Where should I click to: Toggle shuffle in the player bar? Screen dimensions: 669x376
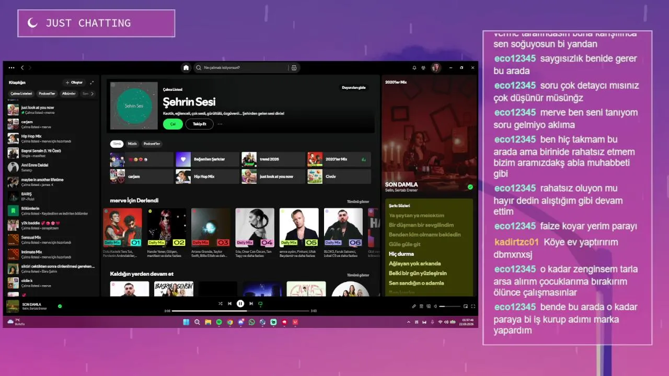220,303
